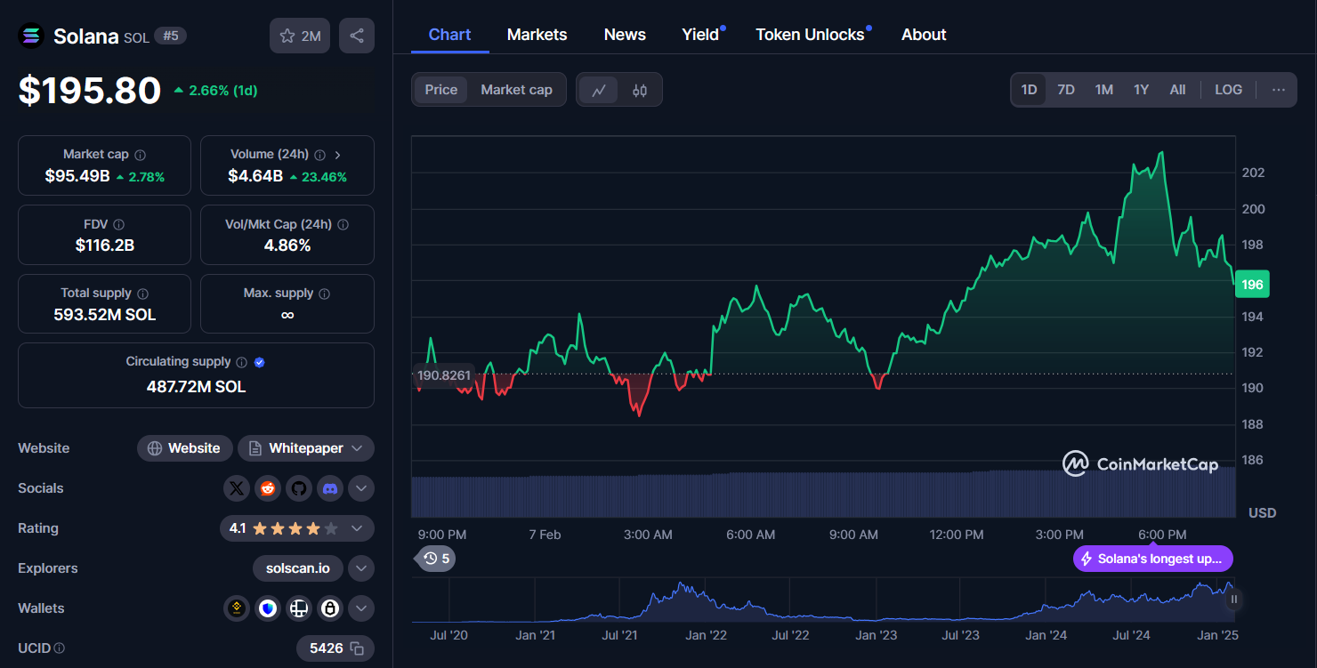1317x668 pixels.
Task: Switch to the Markets tab
Action: pyautogui.click(x=537, y=35)
